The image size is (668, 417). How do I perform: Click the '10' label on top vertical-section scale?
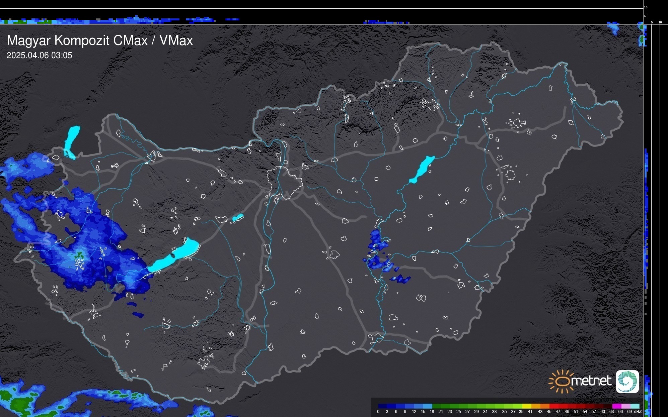646,7
